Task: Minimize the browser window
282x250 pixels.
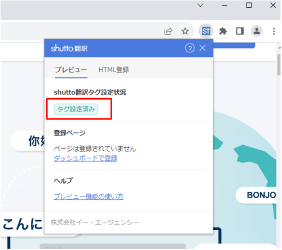Action: (x=224, y=6)
